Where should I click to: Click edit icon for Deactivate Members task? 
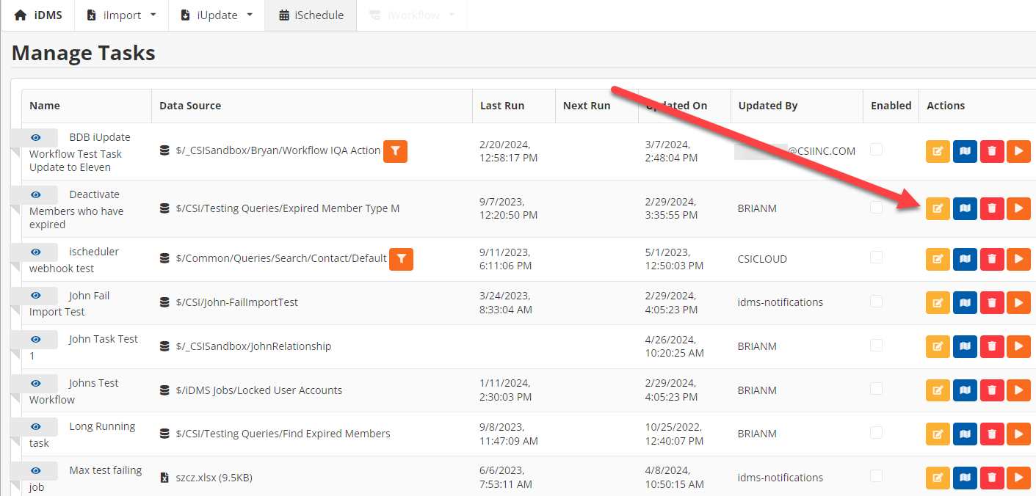pos(938,208)
